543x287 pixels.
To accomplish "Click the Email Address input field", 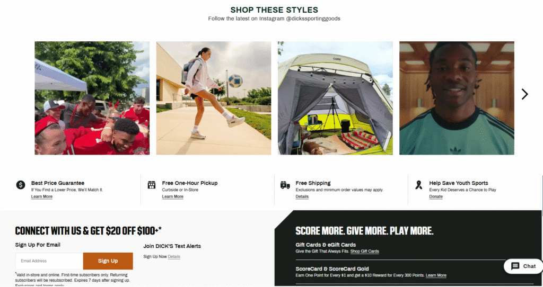I will (49, 261).
